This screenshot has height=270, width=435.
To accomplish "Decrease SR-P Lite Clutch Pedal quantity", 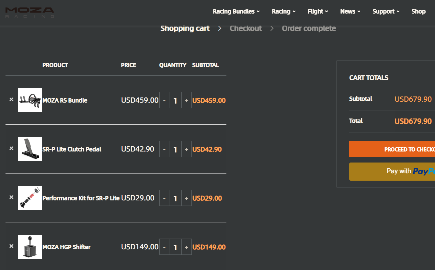I will (164, 149).
